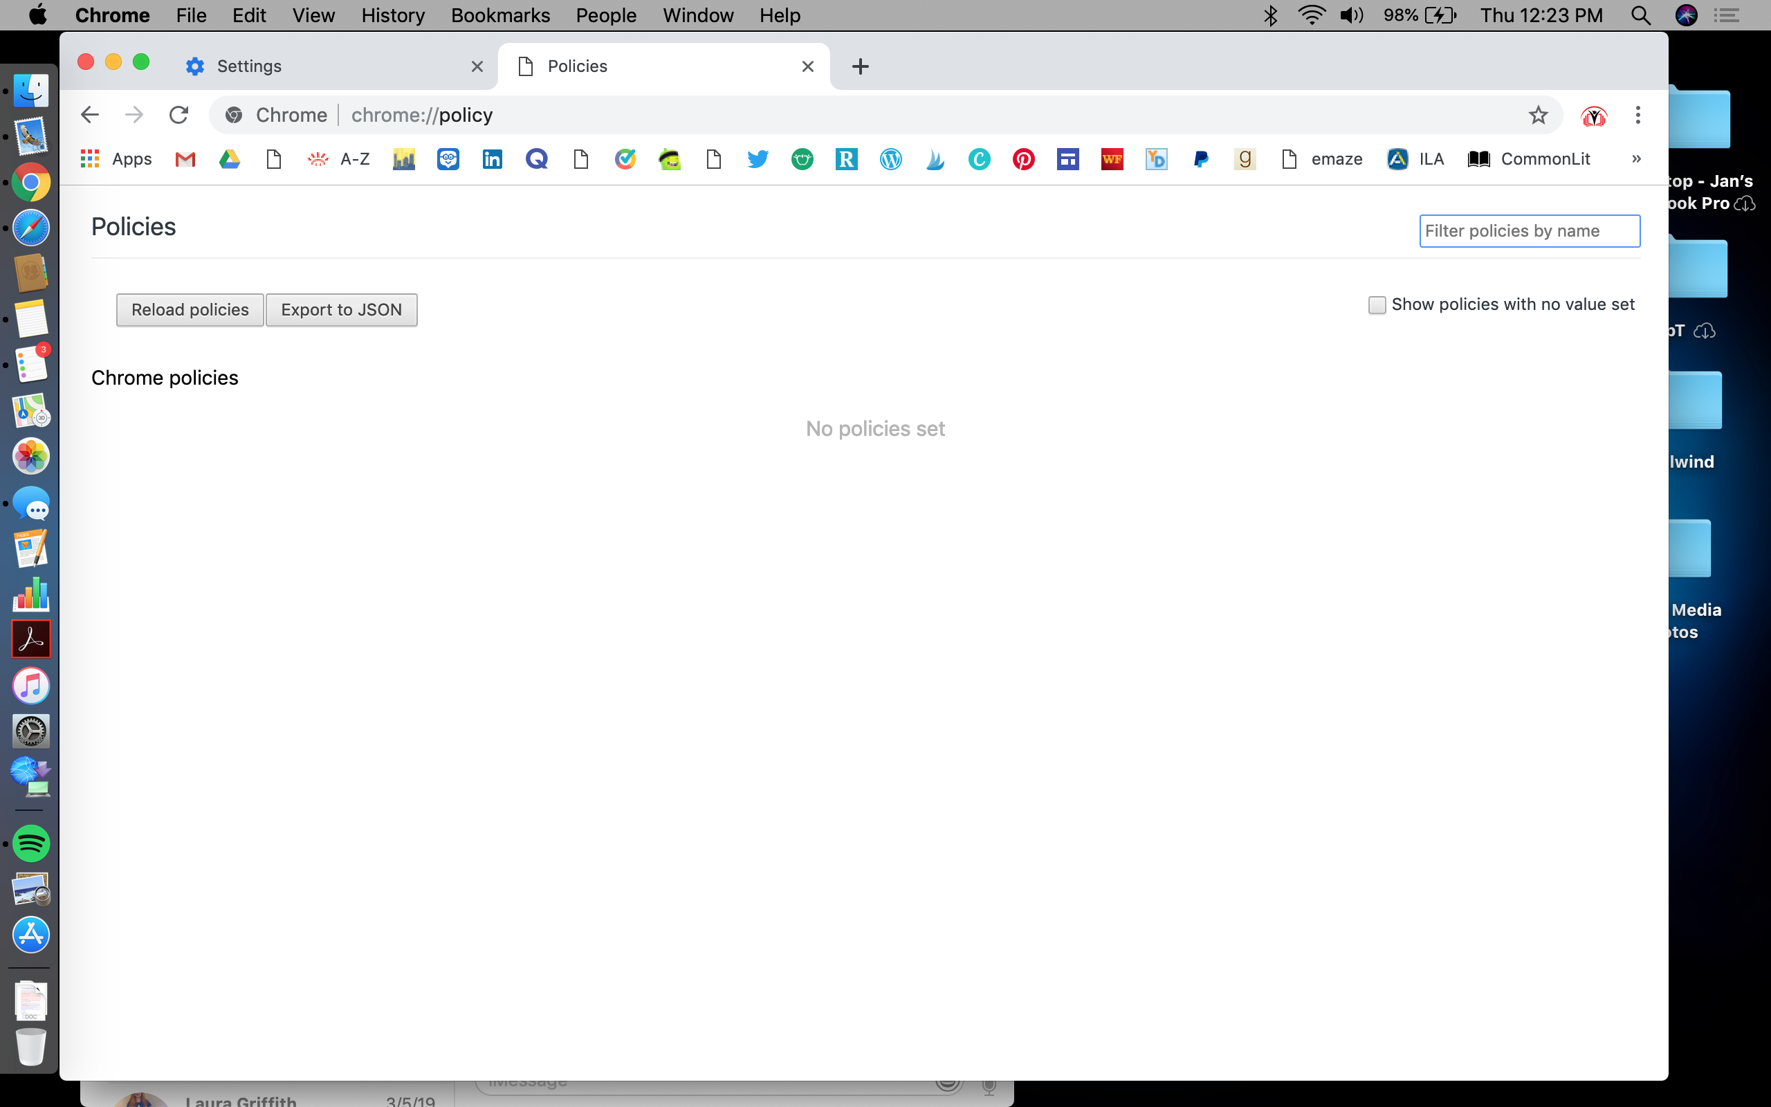Click the back navigation arrow
Viewport: 1771px width, 1107px height.
click(89, 115)
